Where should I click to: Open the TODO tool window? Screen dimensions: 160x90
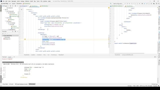tap(5, 84)
